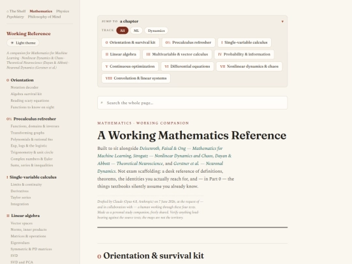This screenshot has width=352, height=264.
Task: Open Complex numbers & Euler link
Action: [32, 159]
